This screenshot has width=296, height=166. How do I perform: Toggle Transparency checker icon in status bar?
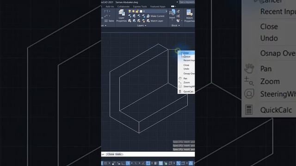pyautogui.click(x=161, y=163)
